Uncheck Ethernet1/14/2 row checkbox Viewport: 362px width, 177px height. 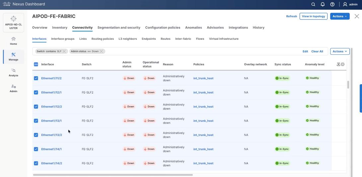36,163
